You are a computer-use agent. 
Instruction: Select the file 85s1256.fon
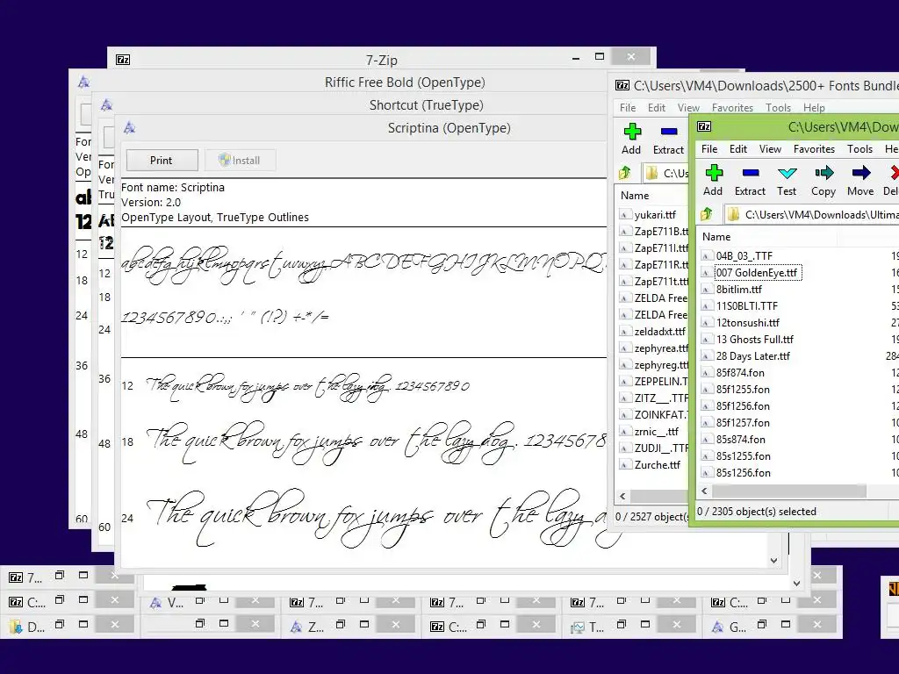744,472
